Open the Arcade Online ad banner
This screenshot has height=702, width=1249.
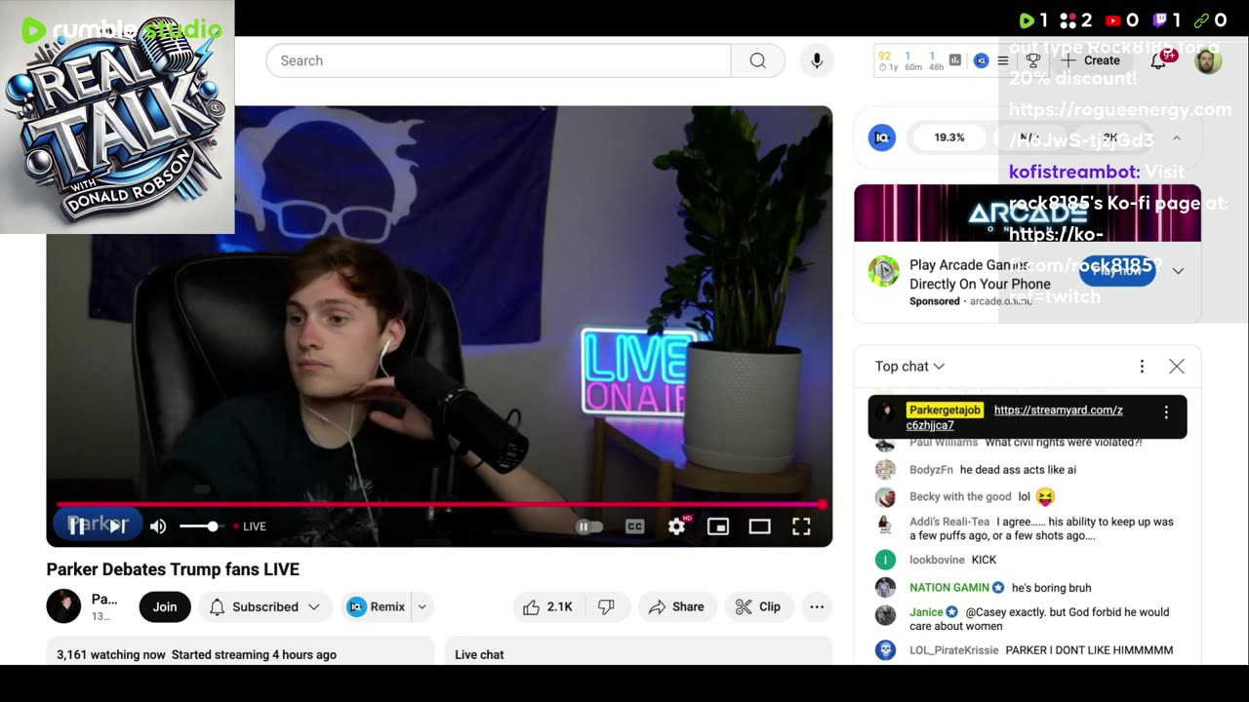pos(1027,213)
